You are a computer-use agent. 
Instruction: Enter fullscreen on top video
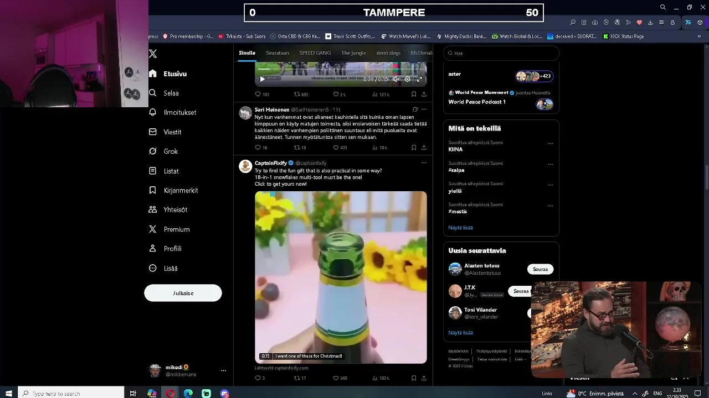(419, 79)
